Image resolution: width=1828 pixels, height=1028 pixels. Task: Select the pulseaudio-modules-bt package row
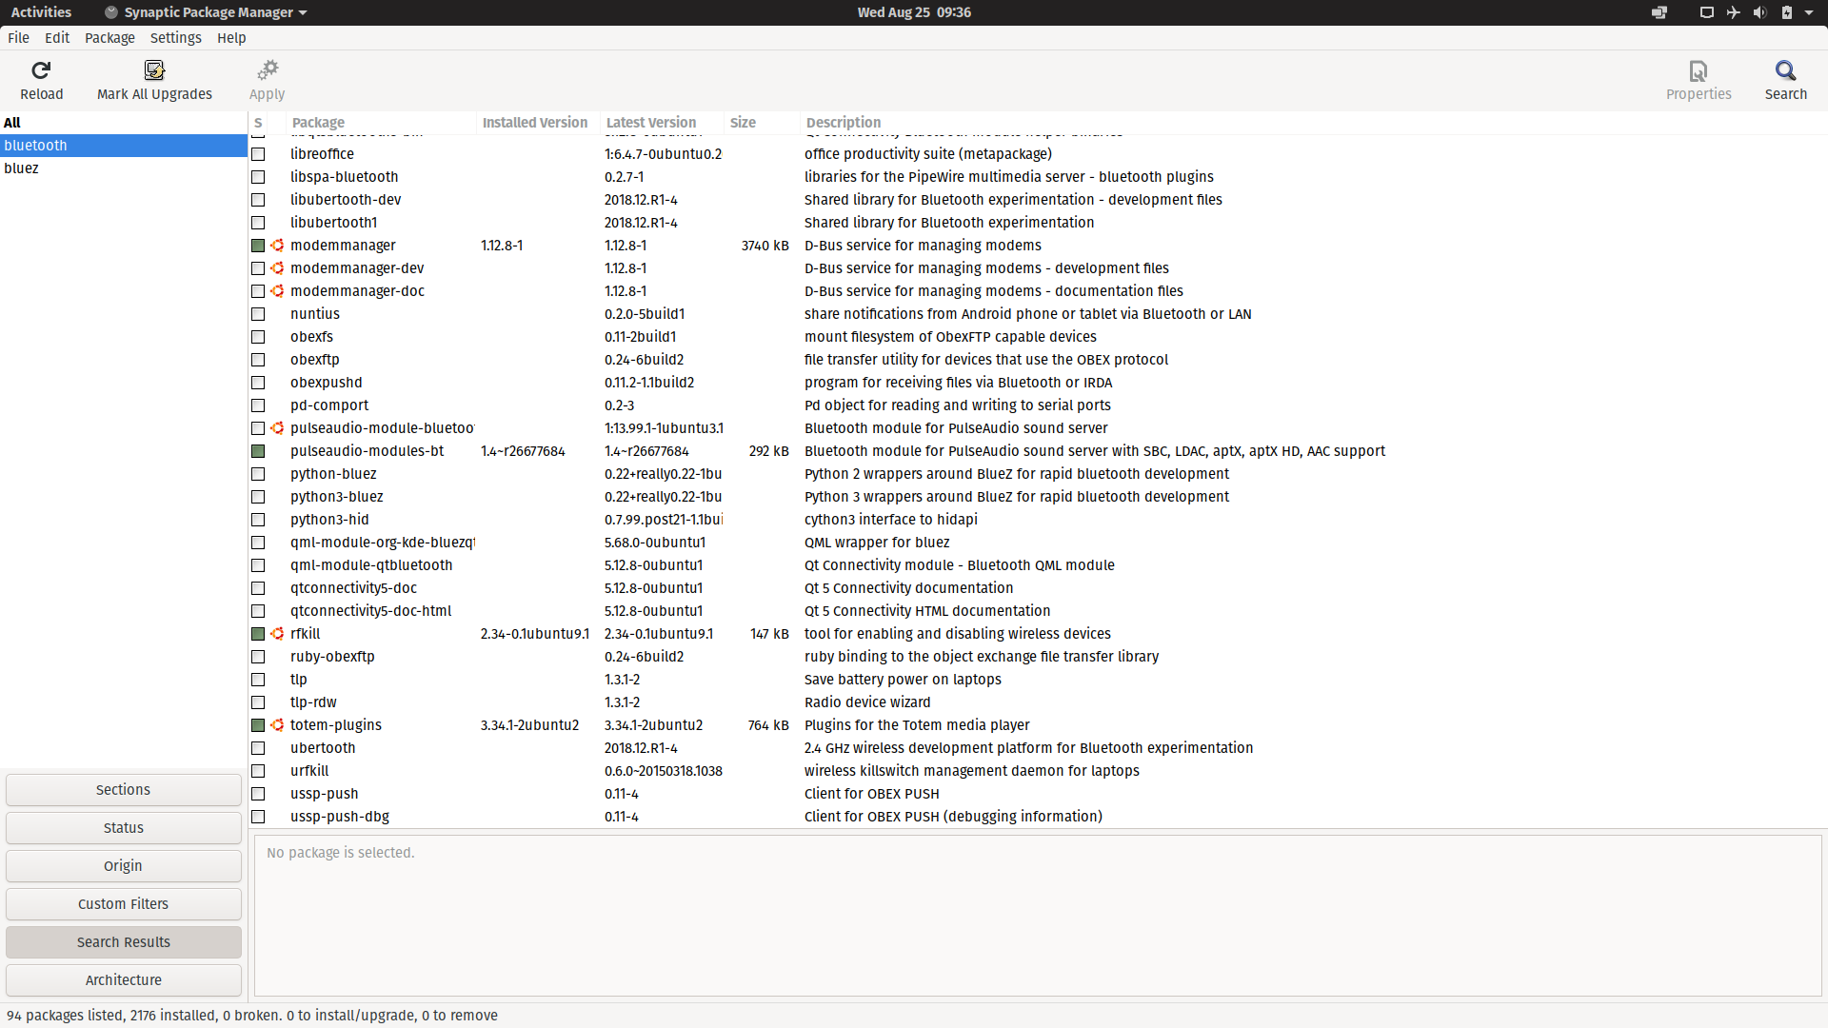367,451
